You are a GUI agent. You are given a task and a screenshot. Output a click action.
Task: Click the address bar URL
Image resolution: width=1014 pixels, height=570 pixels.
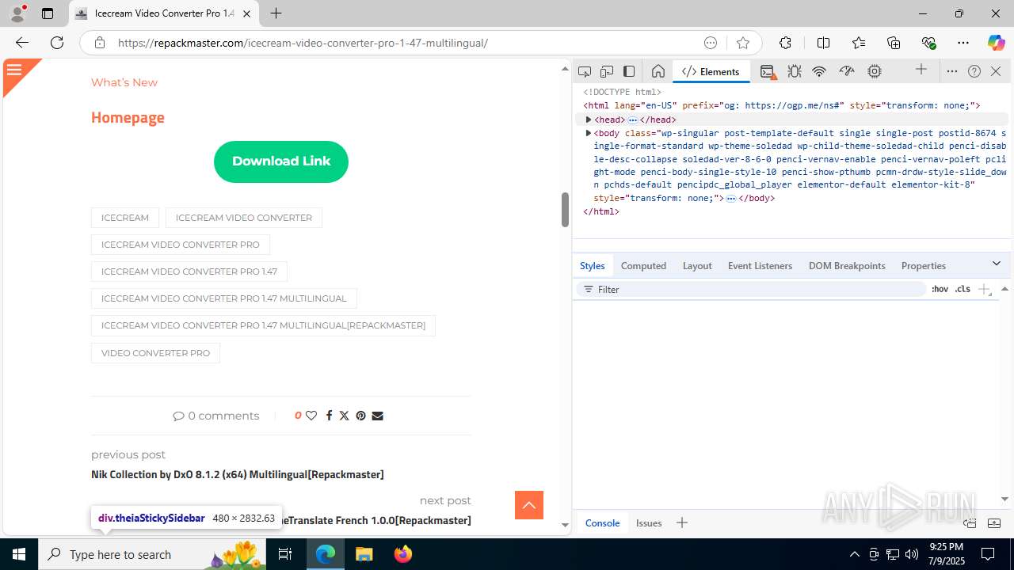pyautogui.click(x=303, y=43)
